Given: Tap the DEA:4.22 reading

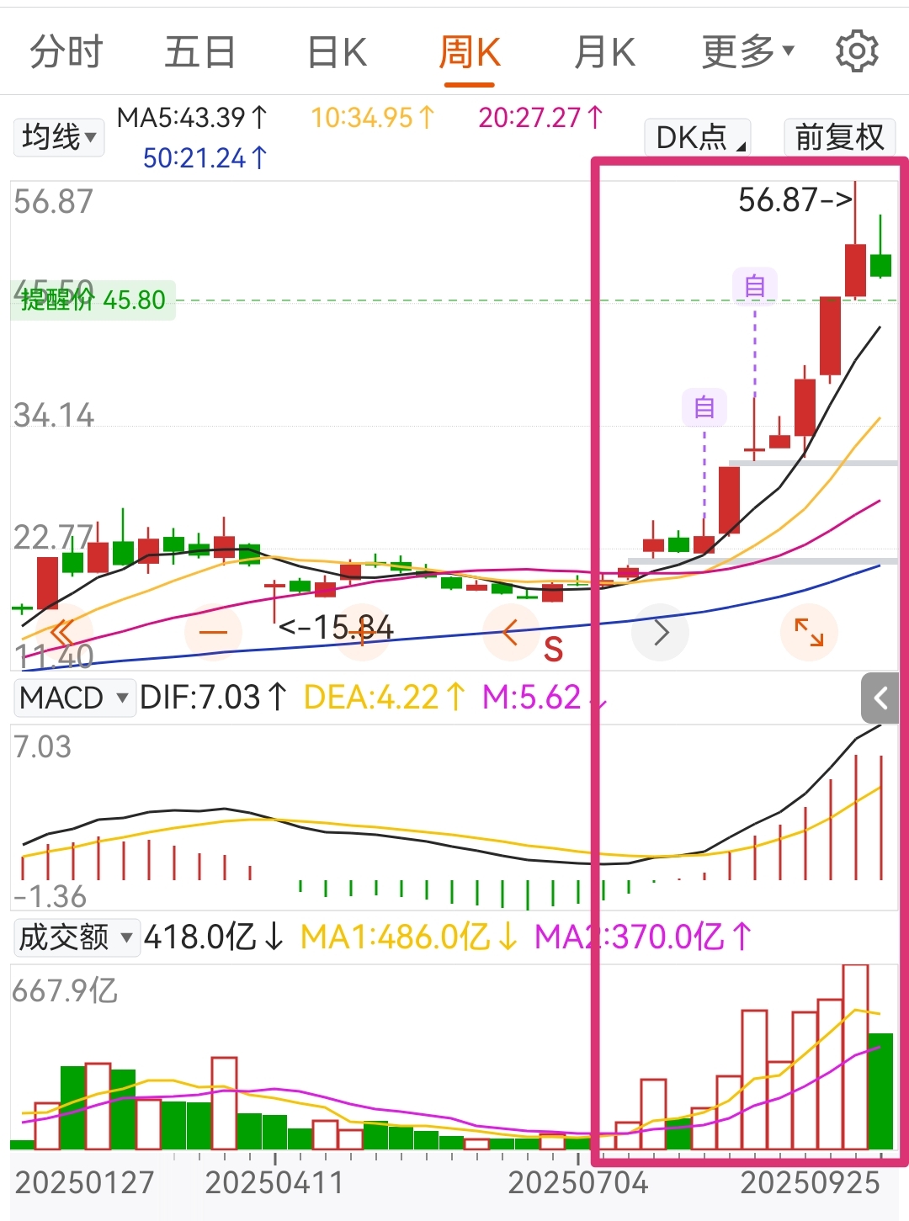Looking at the screenshot, I should click(x=385, y=698).
